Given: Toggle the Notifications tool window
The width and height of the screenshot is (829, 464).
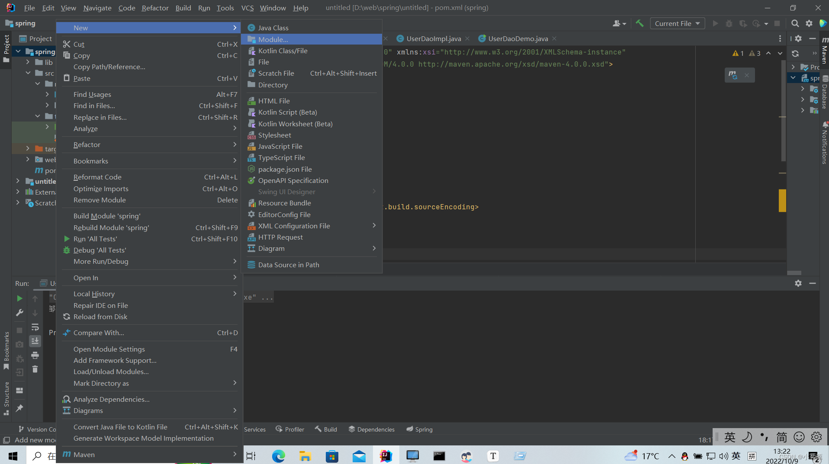Looking at the screenshot, I should pyautogui.click(x=825, y=143).
